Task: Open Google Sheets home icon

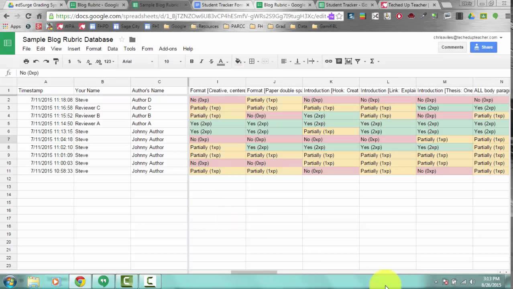Action: coord(8,43)
